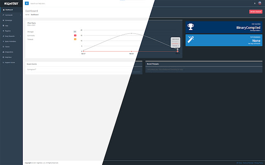Click the Coming soon text in Recent Events
Screen dimensions: 265x165
[31, 70]
